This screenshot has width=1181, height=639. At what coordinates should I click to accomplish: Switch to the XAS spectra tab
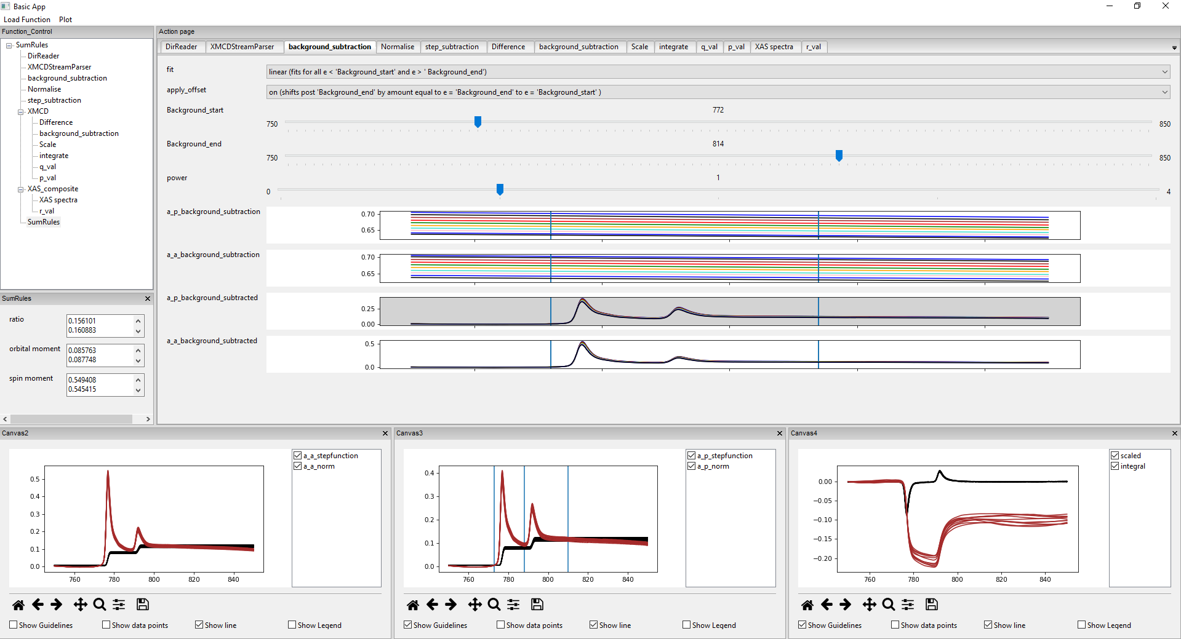[x=774, y=47]
